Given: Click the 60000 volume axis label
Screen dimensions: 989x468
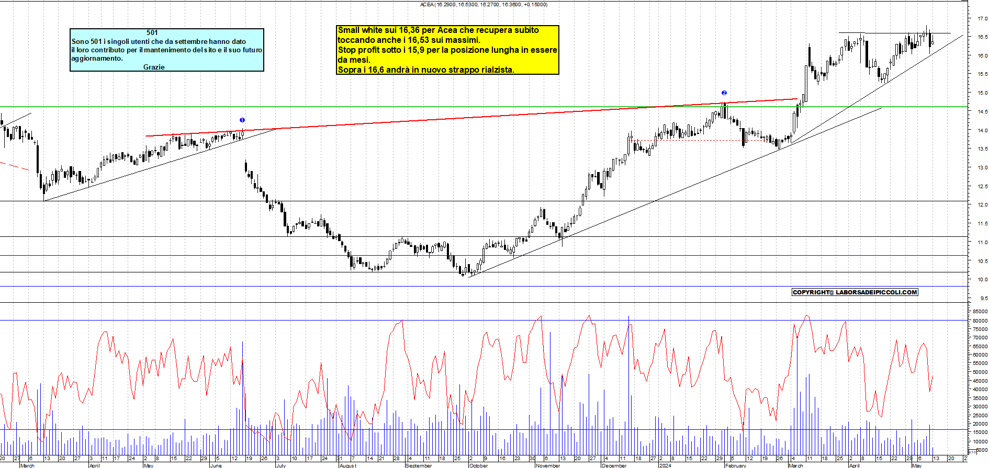Looking at the screenshot, I should click(x=980, y=355).
